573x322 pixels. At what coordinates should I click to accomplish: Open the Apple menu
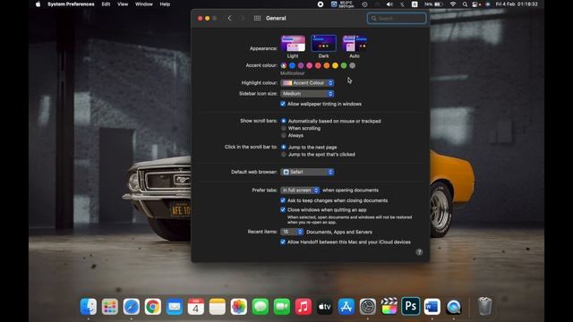tap(38, 4)
